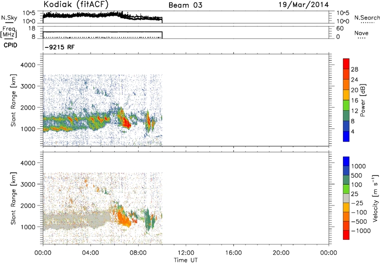Click the "Time UT" axis title
This screenshot has width=380, height=263.
186,260
